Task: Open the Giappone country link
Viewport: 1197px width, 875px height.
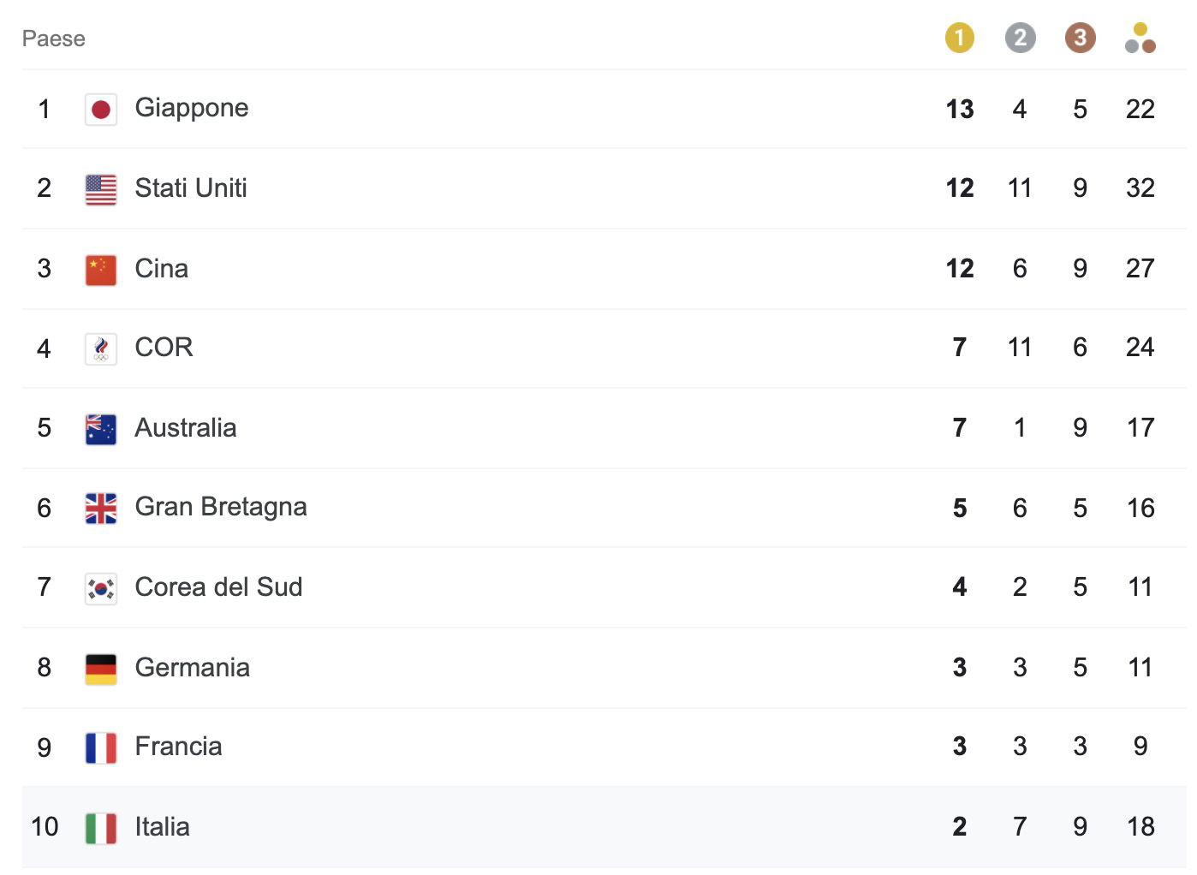Action: [192, 108]
